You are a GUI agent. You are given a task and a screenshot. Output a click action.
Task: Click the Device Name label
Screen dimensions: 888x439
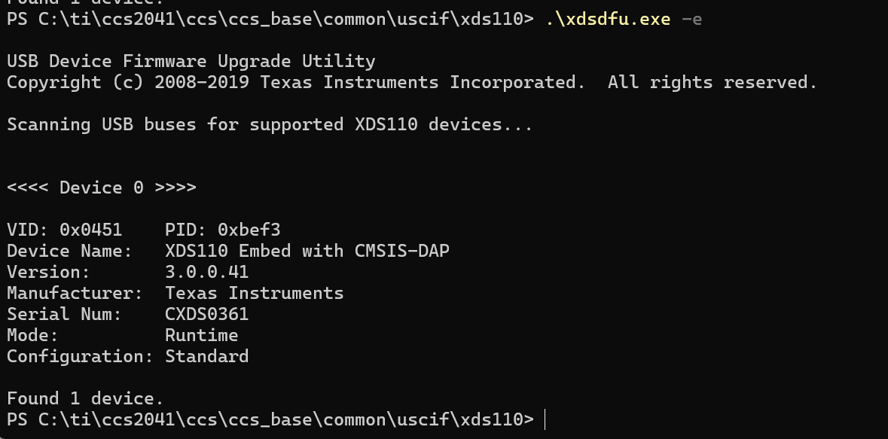click(69, 251)
